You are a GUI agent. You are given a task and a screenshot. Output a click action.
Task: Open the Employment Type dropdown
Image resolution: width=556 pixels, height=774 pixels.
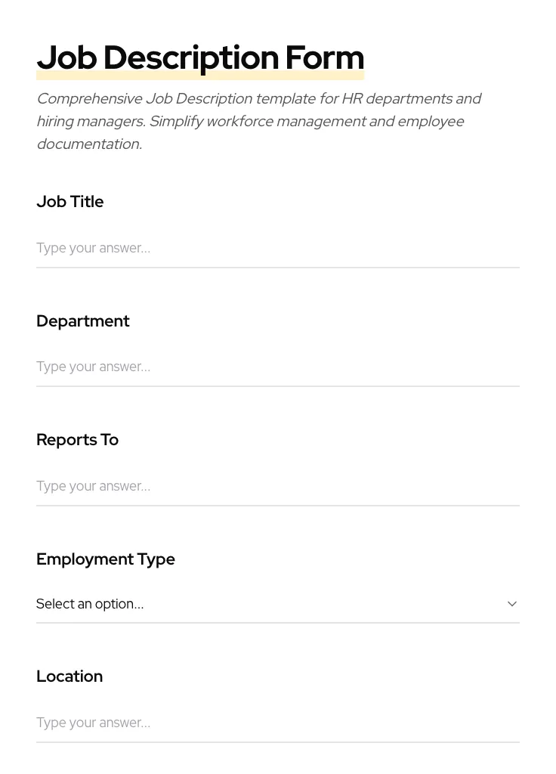[x=278, y=604]
